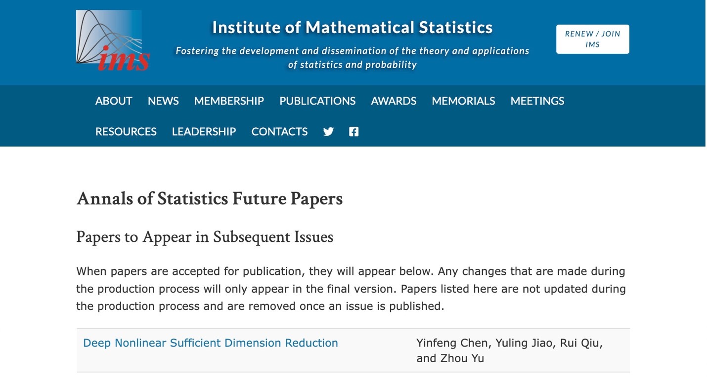
Task: Open Deep Nonlinear Sufficient Dimension Reduction paper
Action: coord(211,343)
